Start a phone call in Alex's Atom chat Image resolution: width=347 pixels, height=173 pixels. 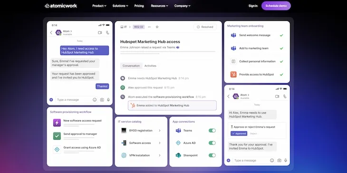(285, 96)
